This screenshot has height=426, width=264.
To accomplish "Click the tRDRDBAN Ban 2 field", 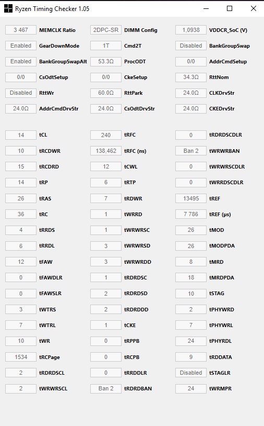I will click(x=106, y=388).
